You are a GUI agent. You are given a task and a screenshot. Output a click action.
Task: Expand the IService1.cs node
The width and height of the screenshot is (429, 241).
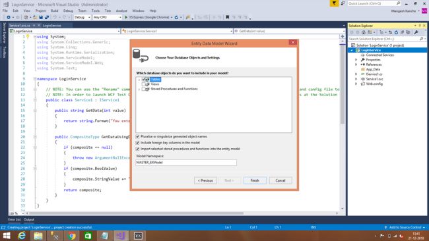[x=356, y=74]
